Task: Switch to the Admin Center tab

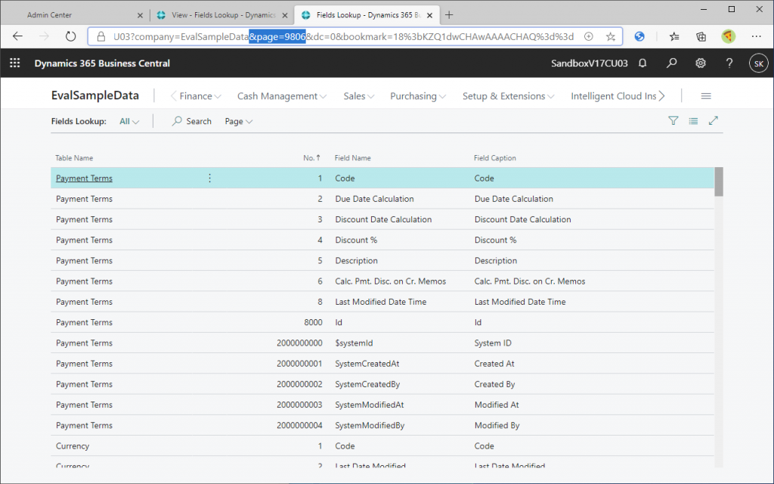Action: click(74, 15)
